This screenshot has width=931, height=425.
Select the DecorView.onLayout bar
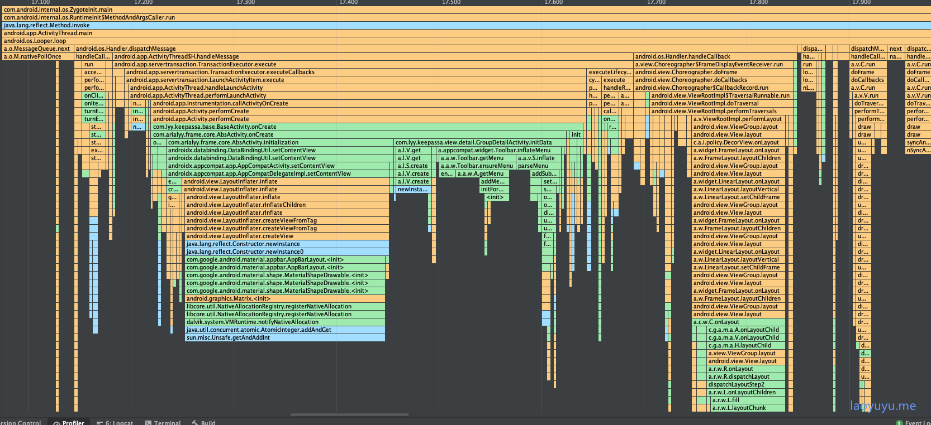click(739, 142)
